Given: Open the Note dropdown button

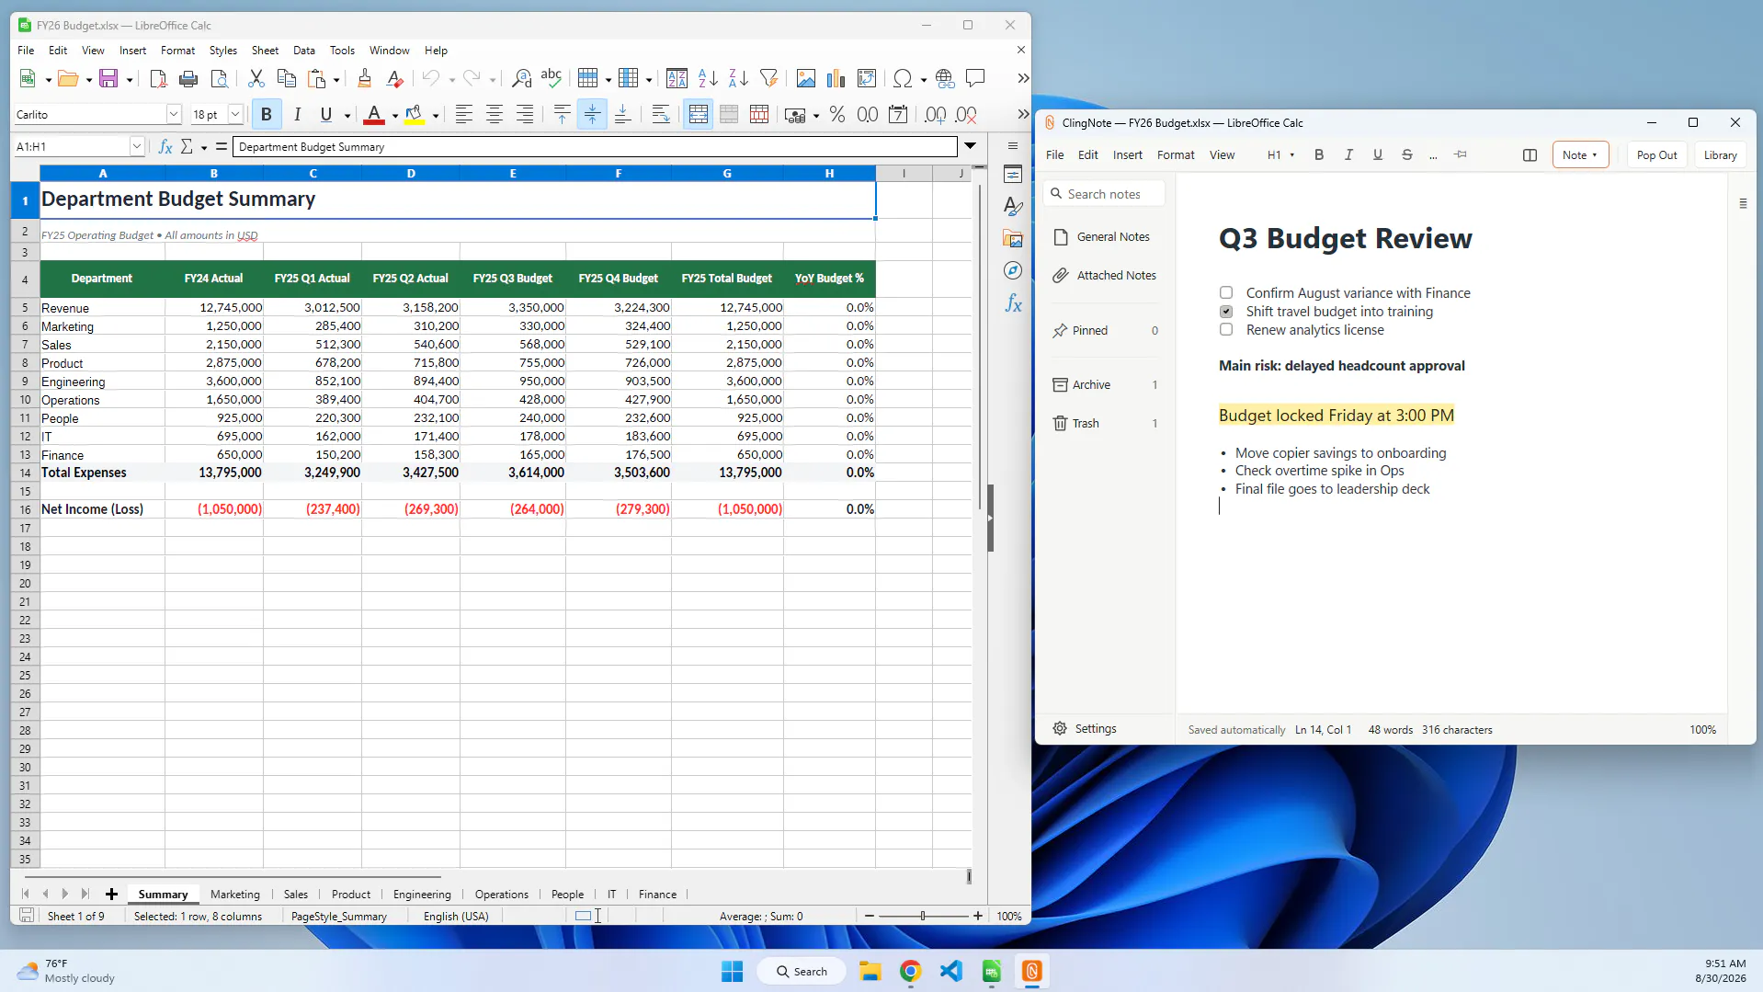Looking at the screenshot, I should tap(1580, 154).
